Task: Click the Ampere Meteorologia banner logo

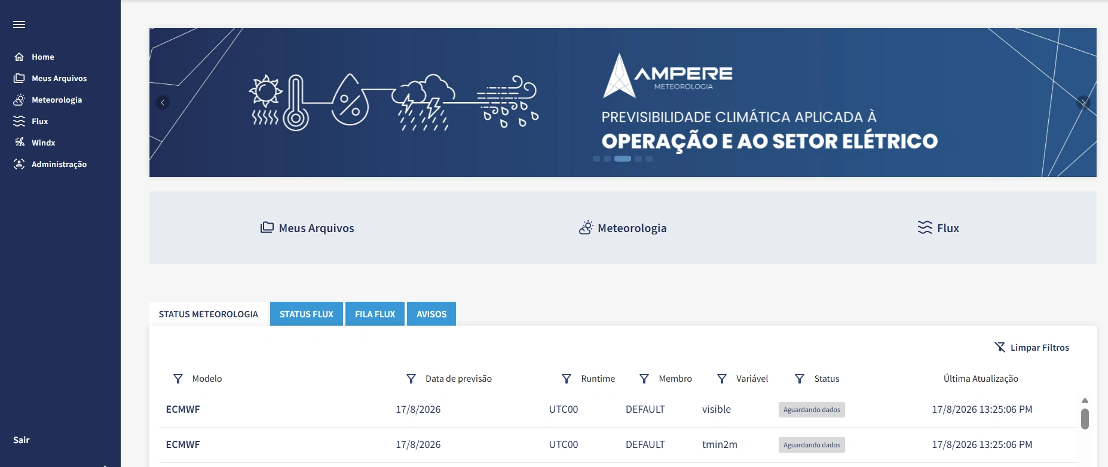Action: click(x=668, y=75)
